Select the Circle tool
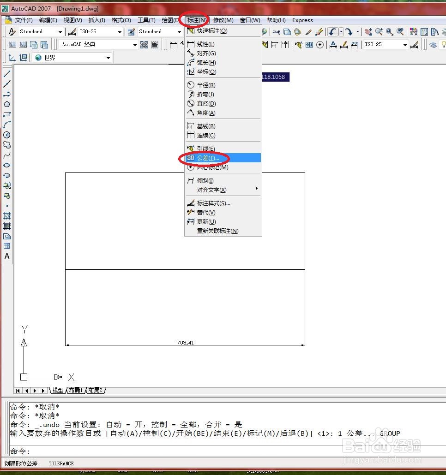This screenshot has height=475, width=446. pyautogui.click(x=6, y=135)
